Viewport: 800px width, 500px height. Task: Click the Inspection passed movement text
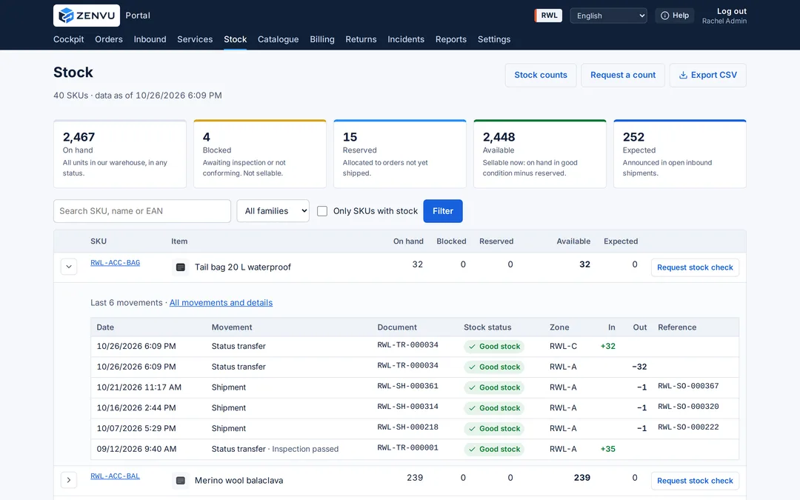305,449
